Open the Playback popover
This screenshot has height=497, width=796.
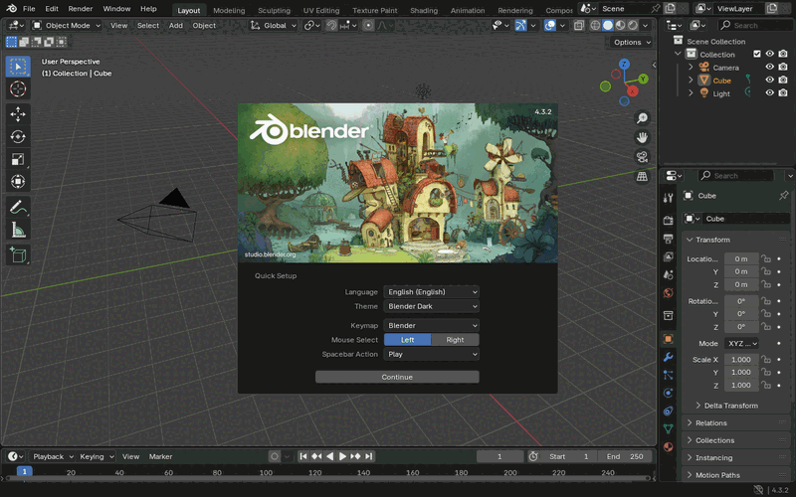(x=53, y=456)
